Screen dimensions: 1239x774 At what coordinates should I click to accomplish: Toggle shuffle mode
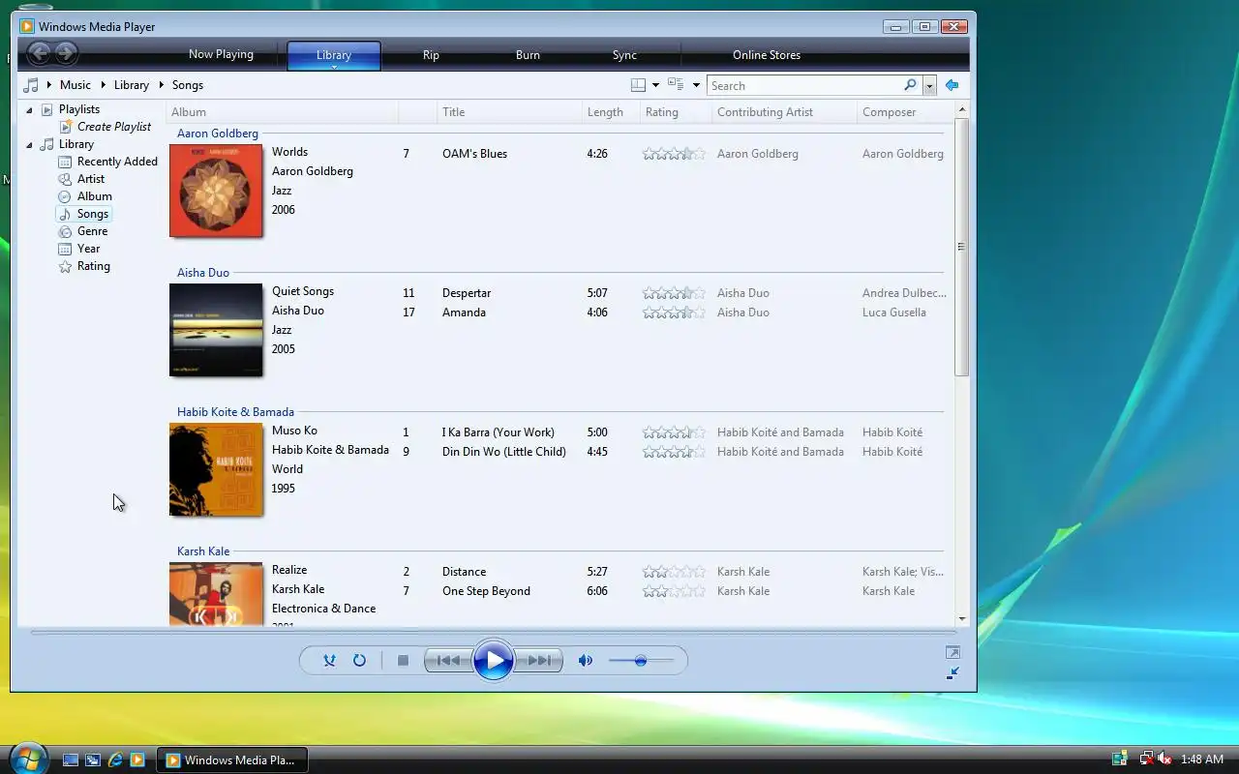(329, 660)
